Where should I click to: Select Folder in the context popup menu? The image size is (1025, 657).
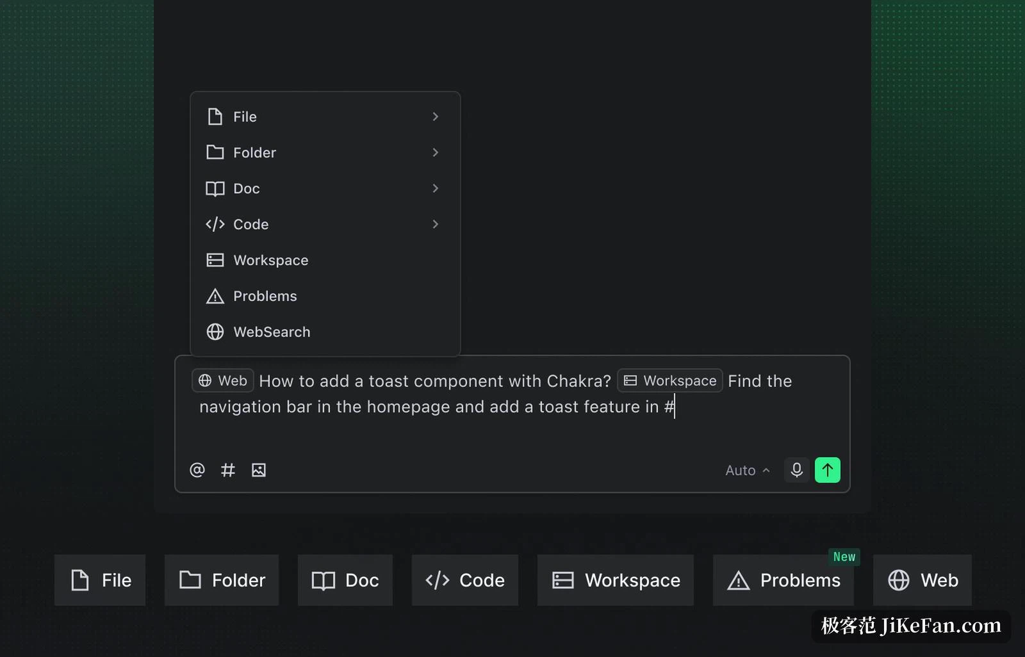[x=325, y=152]
